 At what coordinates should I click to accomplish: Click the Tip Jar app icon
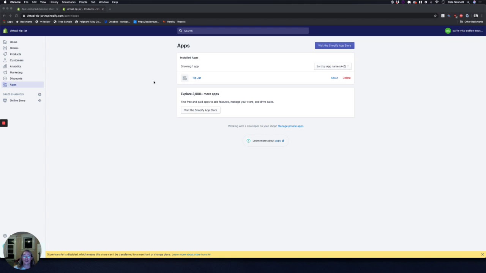(x=185, y=78)
